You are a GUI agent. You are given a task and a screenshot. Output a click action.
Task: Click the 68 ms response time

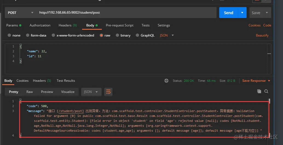click(211, 81)
